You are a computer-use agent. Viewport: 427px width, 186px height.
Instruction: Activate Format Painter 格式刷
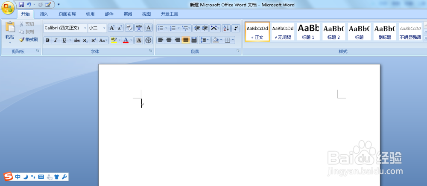coord(28,40)
